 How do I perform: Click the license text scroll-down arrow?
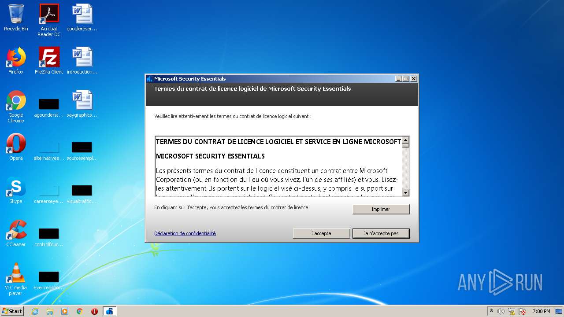click(406, 192)
